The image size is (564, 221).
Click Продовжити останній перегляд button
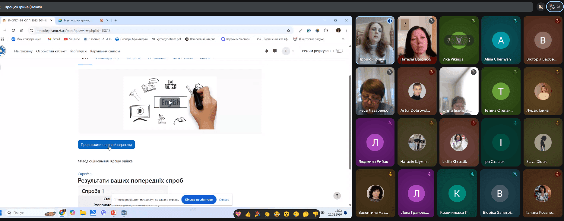(x=106, y=145)
